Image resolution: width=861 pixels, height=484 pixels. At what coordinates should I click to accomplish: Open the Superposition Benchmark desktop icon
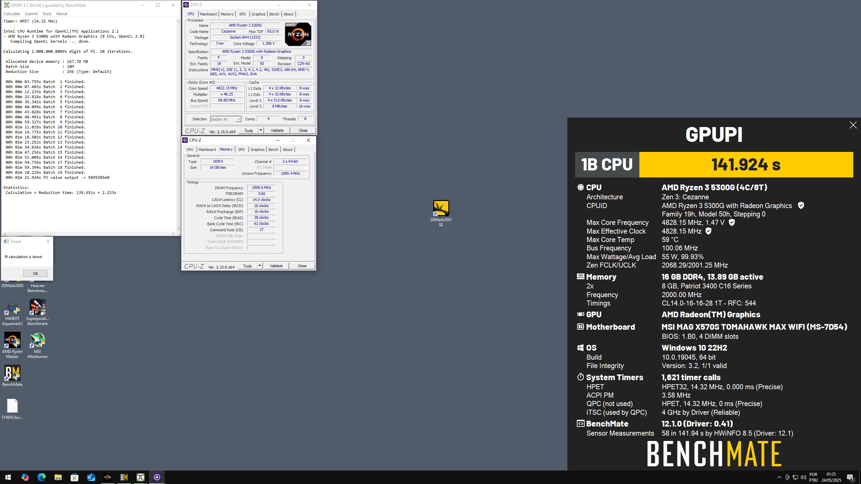click(38, 313)
